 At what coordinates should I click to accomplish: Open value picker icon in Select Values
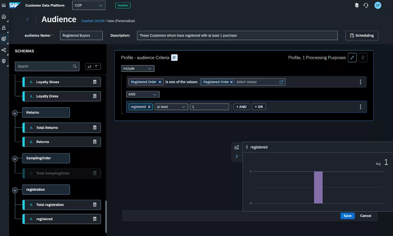[281, 82]
